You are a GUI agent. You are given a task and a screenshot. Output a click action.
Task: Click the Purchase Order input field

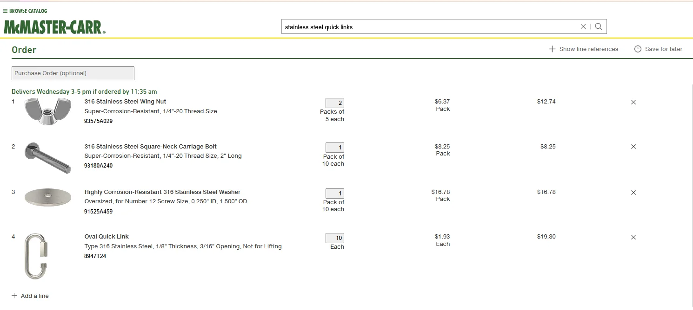click(73, 73)
